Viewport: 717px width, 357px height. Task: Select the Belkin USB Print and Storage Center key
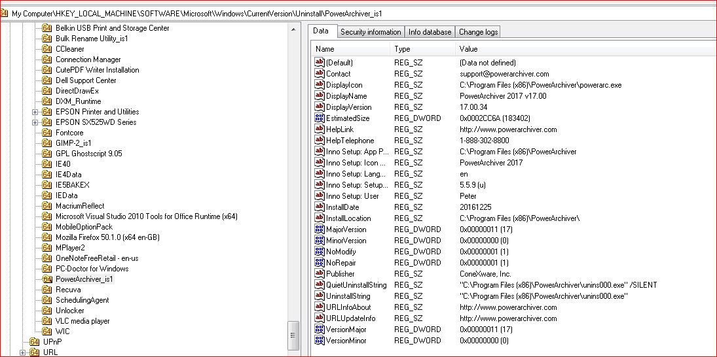coord(113,28)
